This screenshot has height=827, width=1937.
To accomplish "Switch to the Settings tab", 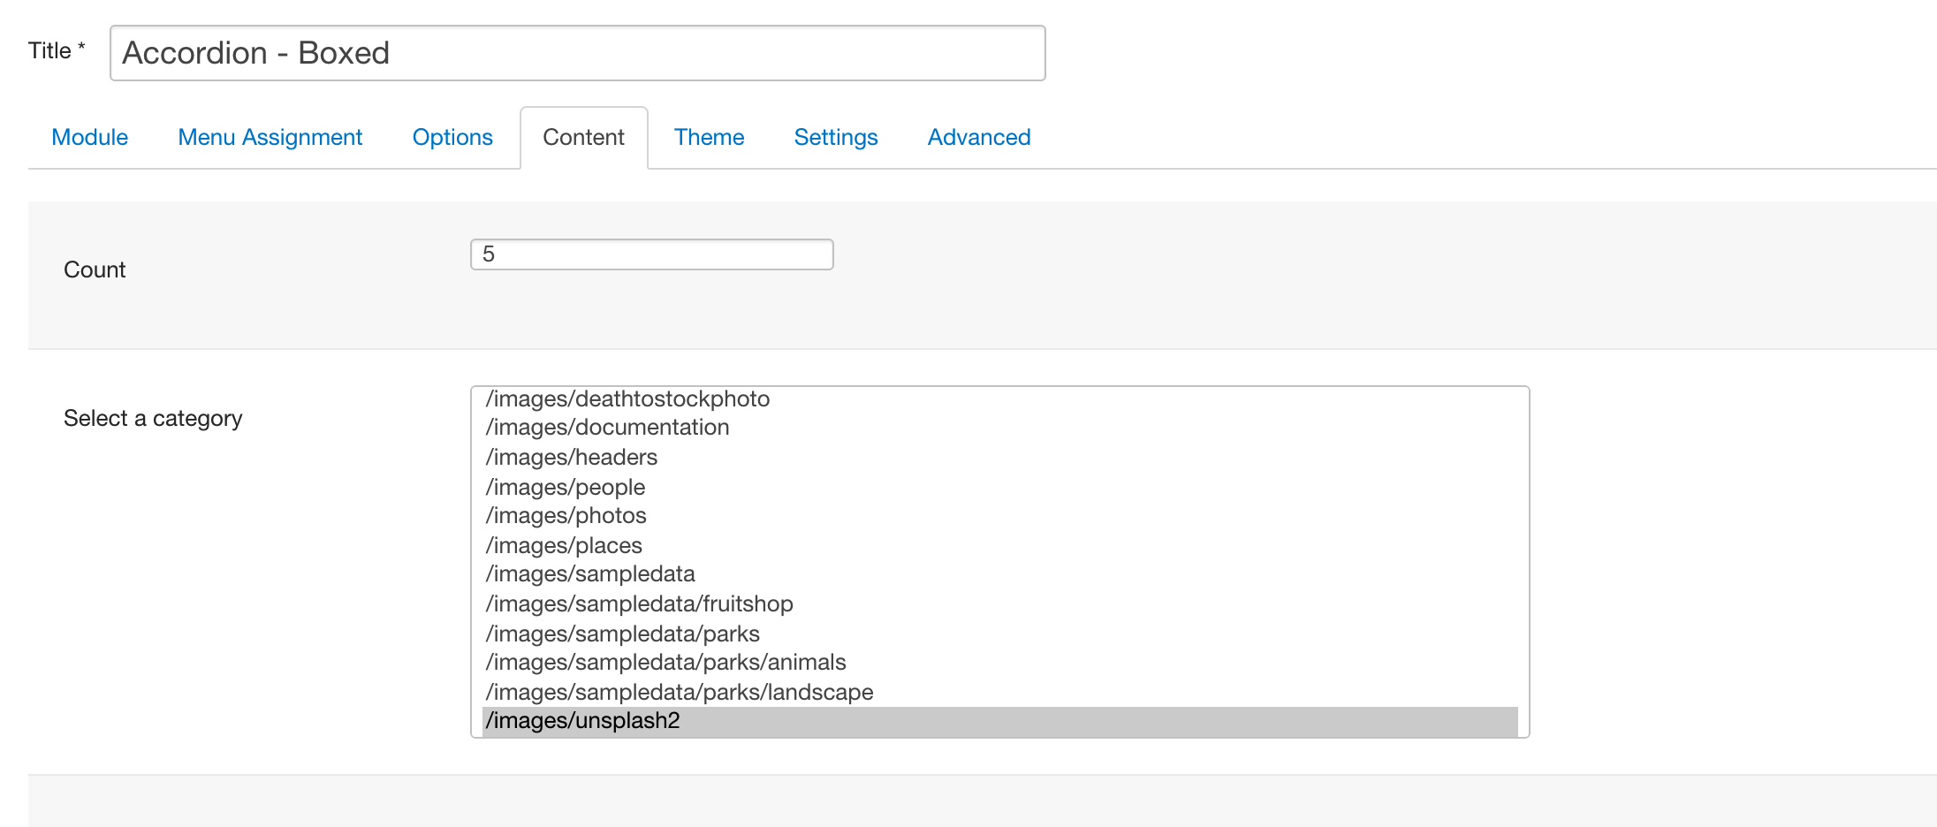I will pyautogui.click(x=836, y=137).
